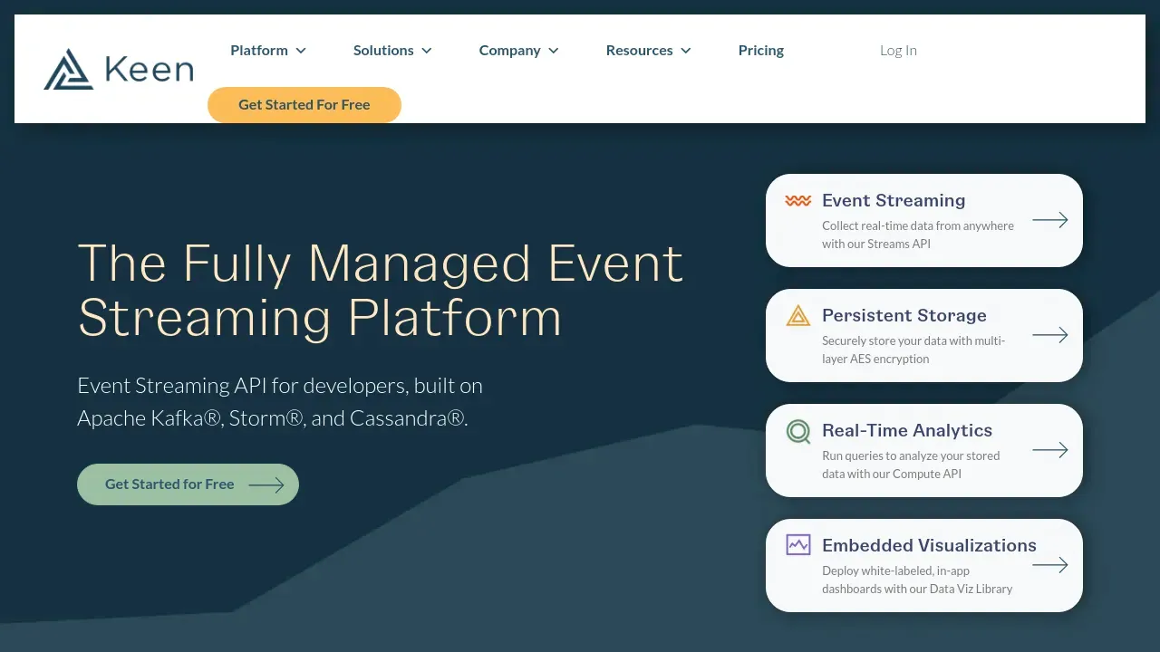Click the Real-Time Analytics magnifier icon
1160x652 pixels.
coord(798,431)
